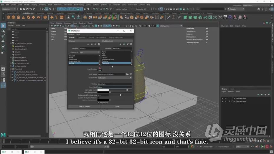Click the Outliner Display menu

[x=11, y=26]
